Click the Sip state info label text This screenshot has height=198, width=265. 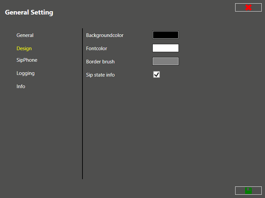tap(100, 75)
